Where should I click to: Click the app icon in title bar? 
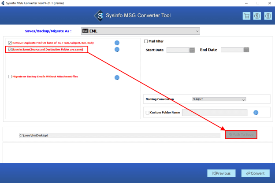[x=3, y=3]
